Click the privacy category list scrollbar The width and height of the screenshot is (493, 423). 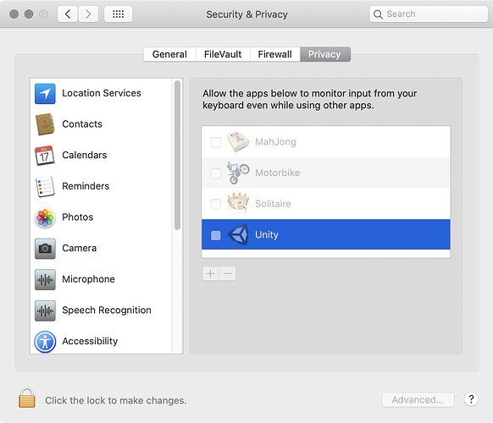(177, 155)
